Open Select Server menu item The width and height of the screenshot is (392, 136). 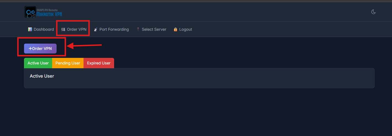click(151, 29)
